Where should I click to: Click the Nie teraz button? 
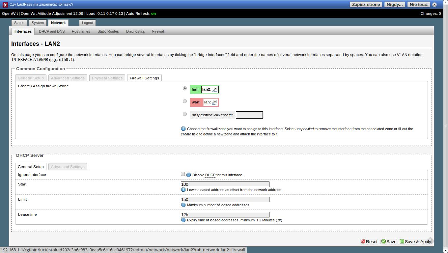pos(419,5)
